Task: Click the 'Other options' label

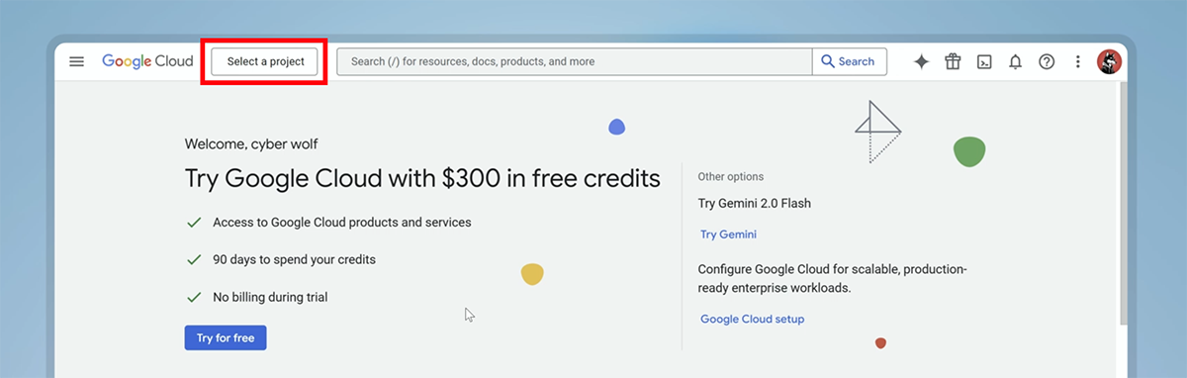Action: click(x=731, y=176)
